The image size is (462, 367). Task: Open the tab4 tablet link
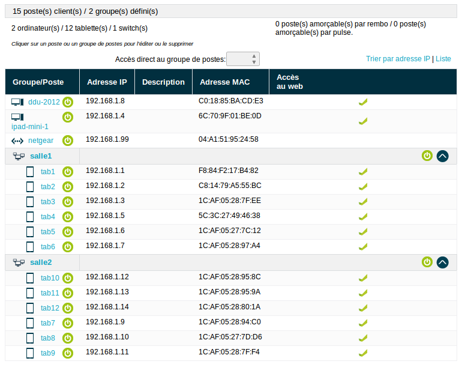[48, 217]
